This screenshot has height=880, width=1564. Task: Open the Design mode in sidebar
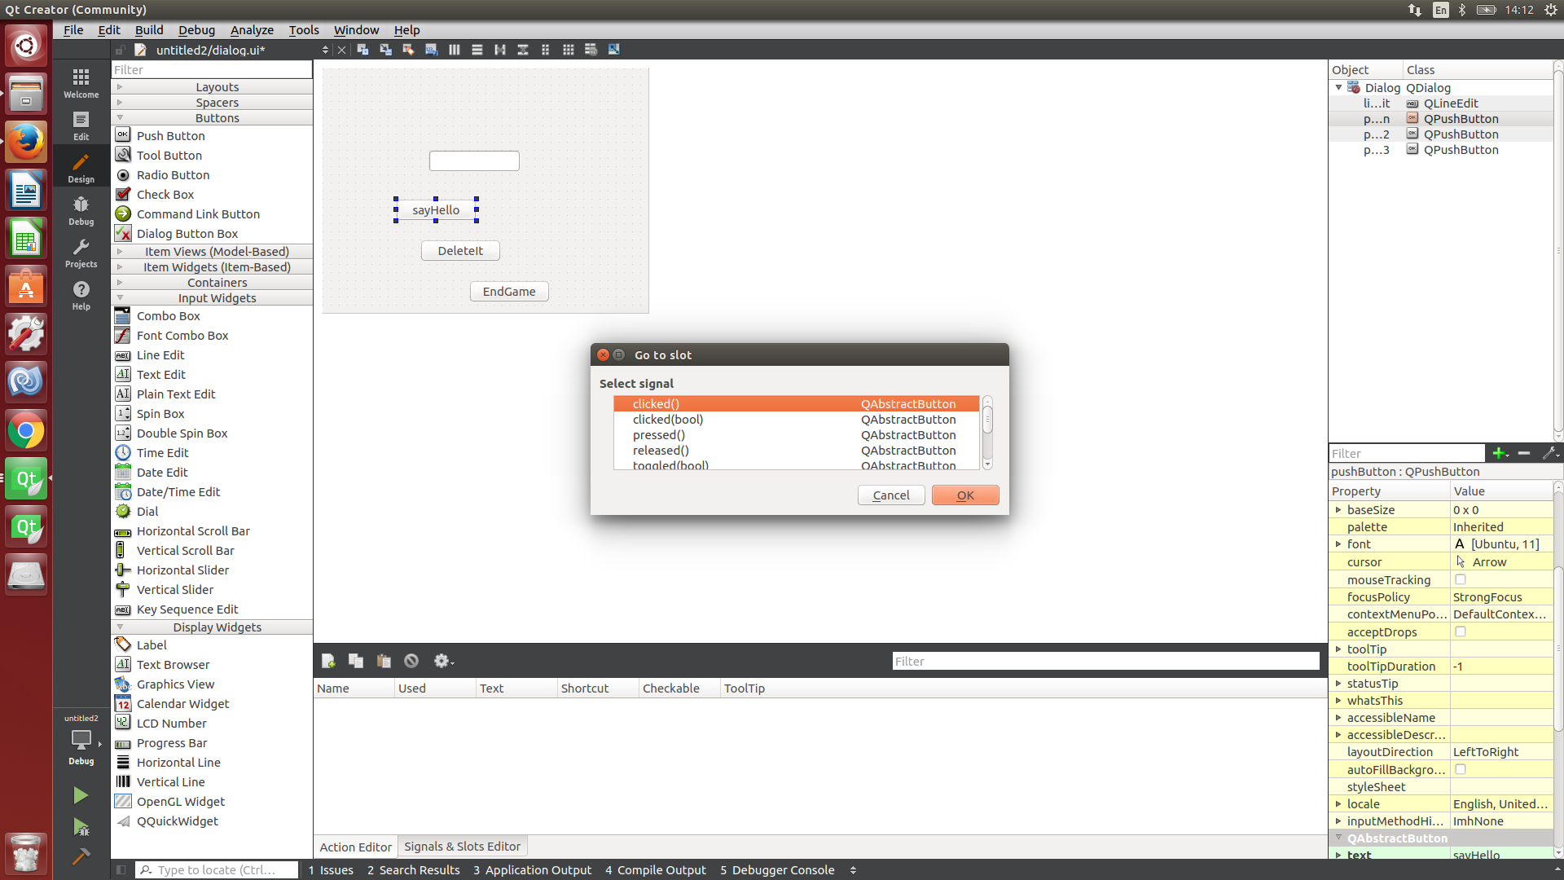[x=81, y=168]
